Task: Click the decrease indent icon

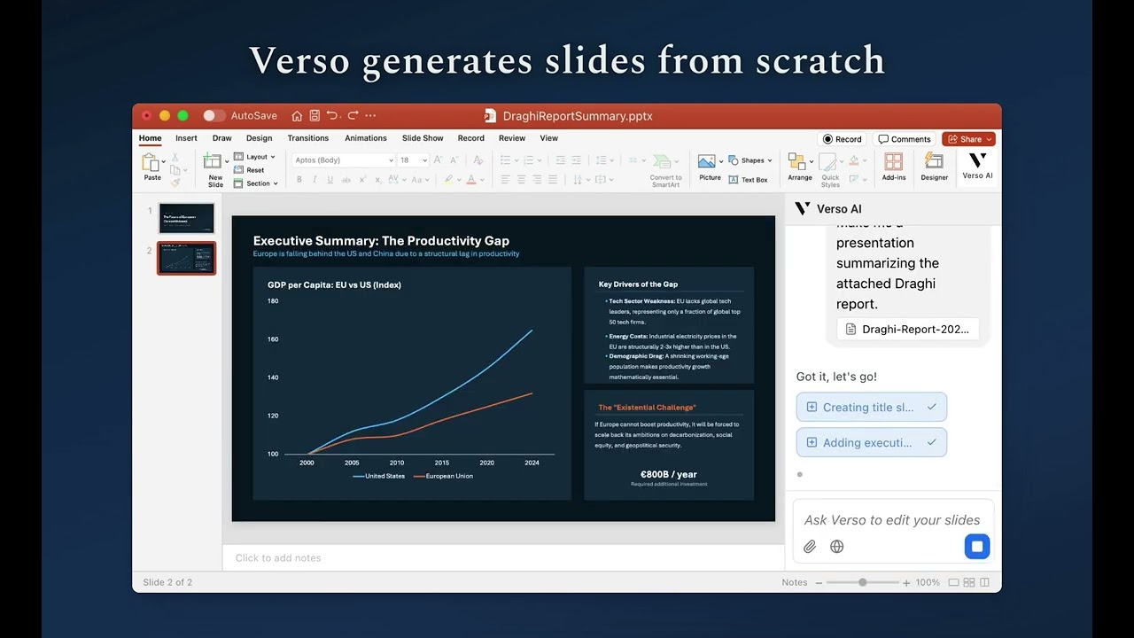Action: point(560,160)
